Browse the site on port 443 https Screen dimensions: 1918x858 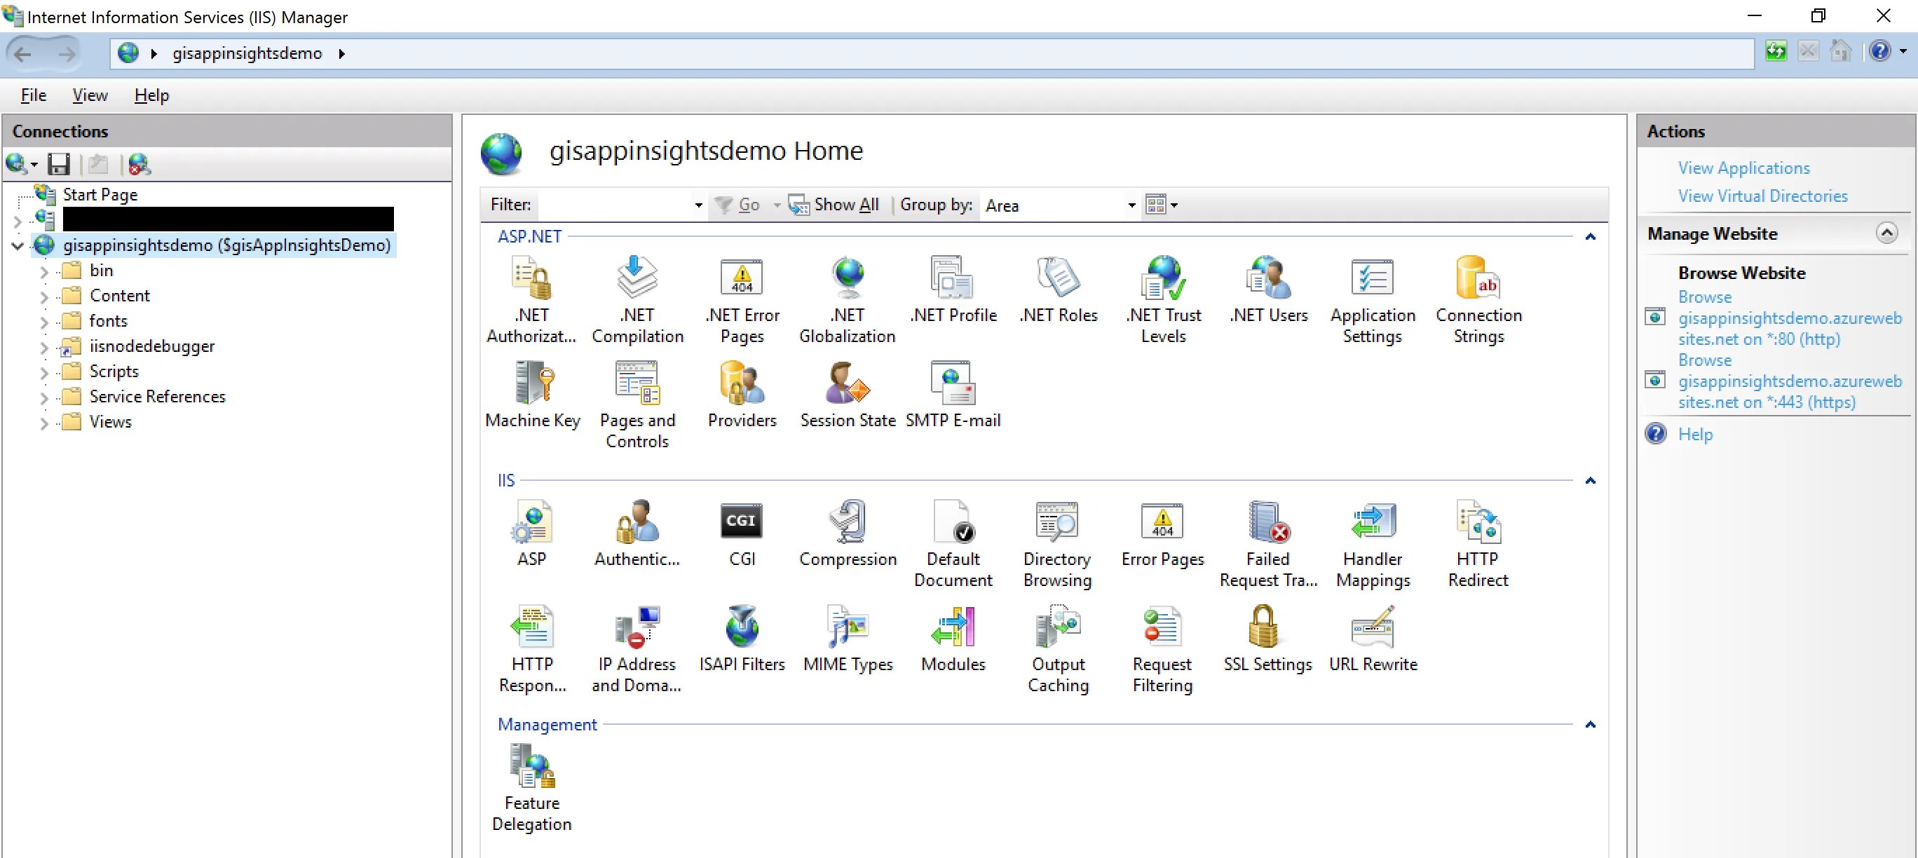pyautogui.click(x=1789, y=381)
